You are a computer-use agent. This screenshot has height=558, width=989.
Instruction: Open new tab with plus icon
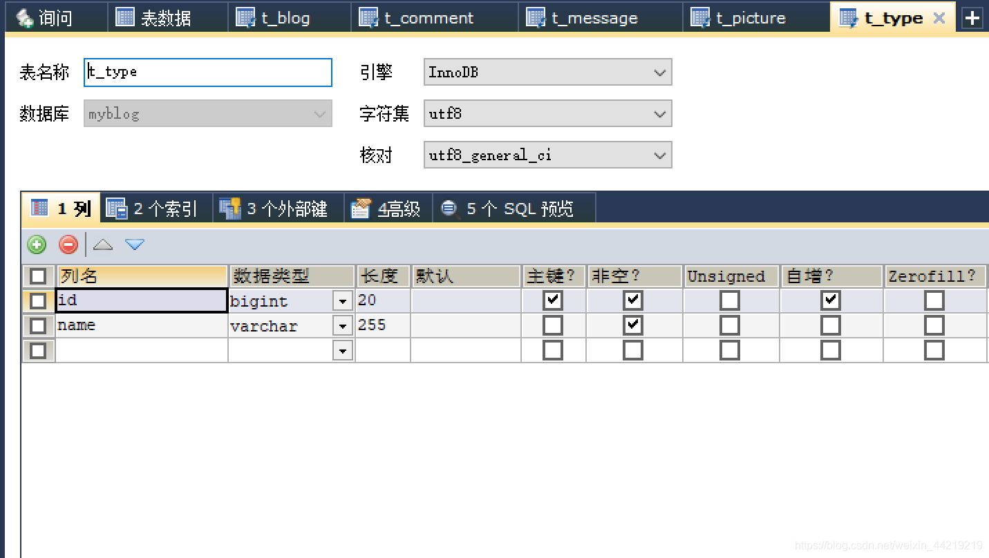[x=972, y=18]
